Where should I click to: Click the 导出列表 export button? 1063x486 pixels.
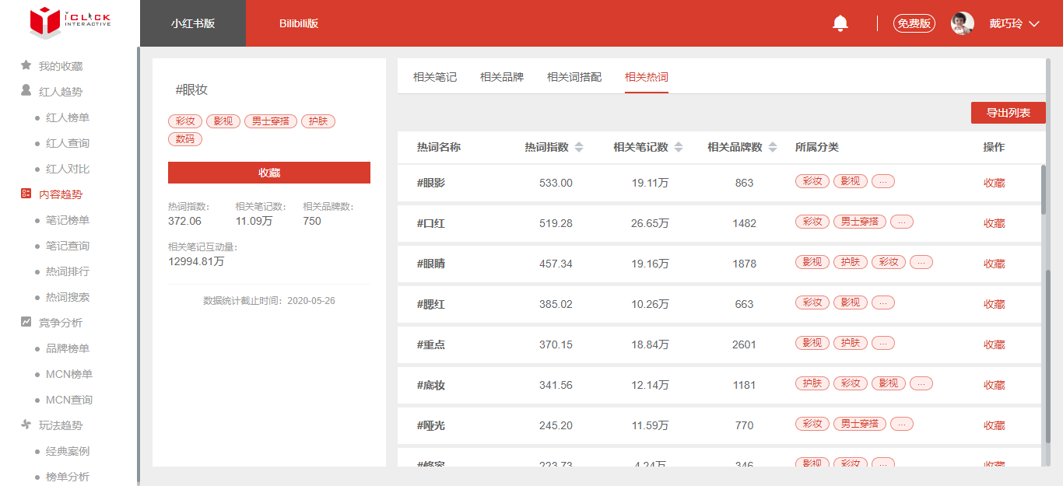1009,113
